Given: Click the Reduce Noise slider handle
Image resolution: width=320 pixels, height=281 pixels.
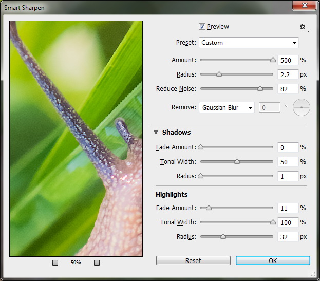Looking at the screenshot, I should click(260, 88).
